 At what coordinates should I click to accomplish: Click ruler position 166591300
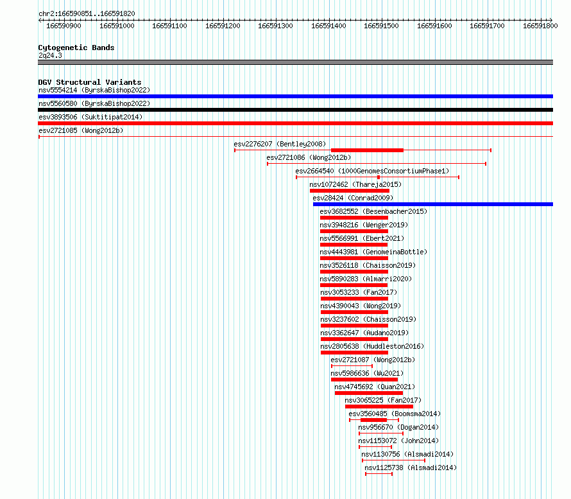pyautogui.click(x=276, y=26)
